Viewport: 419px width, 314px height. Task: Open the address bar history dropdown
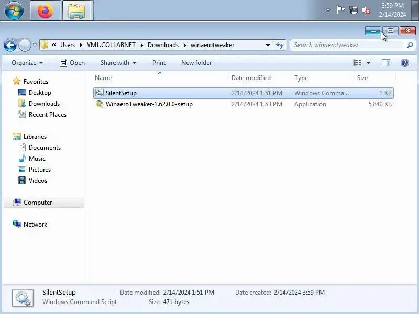pyautogui.click(x=268, y=45)
